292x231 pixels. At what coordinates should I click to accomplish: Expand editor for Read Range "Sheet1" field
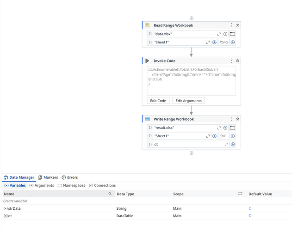pos(208,43)
